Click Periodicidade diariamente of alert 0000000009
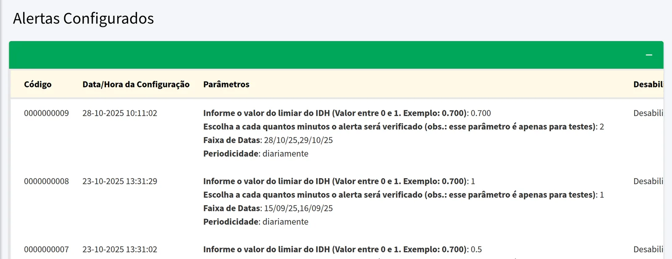 [x=256, y=154]
